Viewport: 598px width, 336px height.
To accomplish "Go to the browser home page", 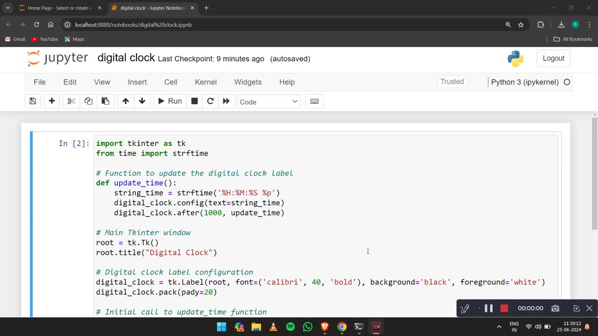I will click(50, 24).
